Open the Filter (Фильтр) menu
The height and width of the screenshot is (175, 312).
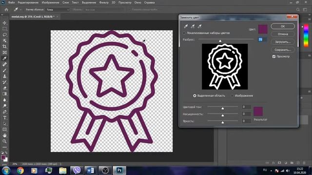[x=104, y=2]
